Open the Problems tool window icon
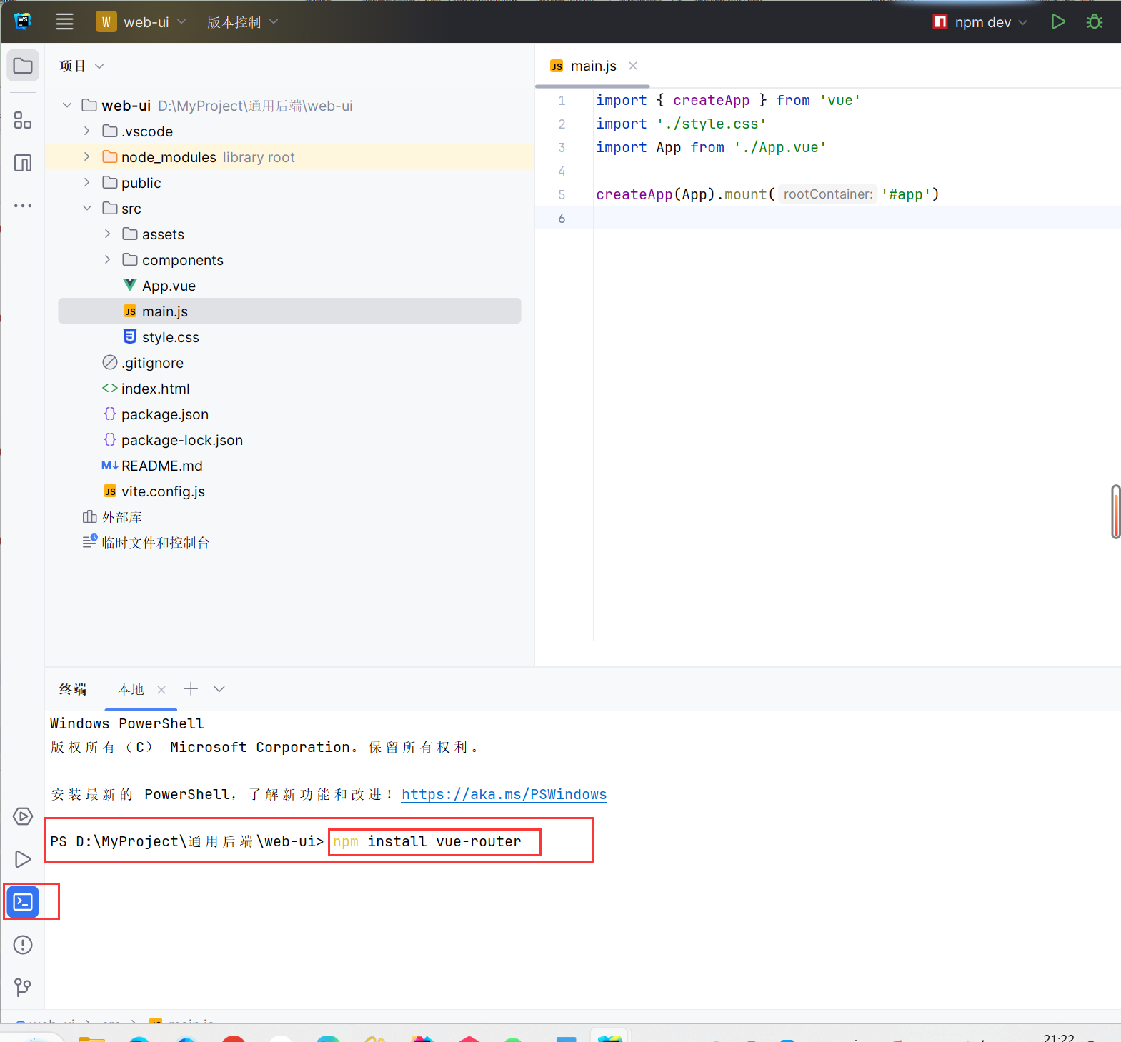Image resolution: width=1121 pixels, height=1042 pixels. pyautogui.click(x=23, y=945)
